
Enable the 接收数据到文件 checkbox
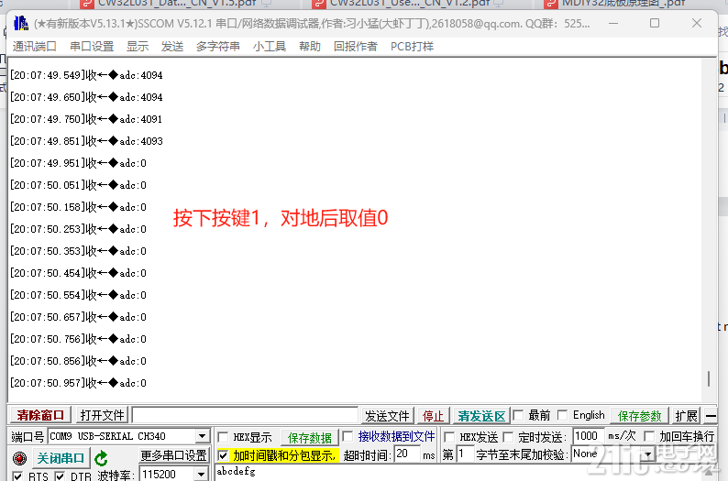(x=347, y=436)
